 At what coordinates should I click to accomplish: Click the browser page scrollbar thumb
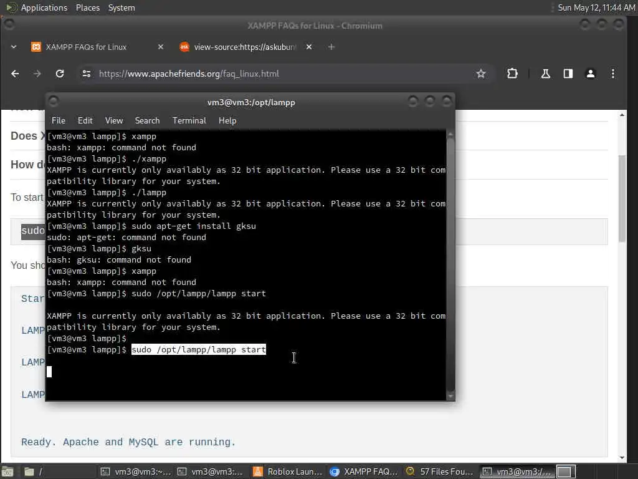pyautogui.click(x=622, y=198)
